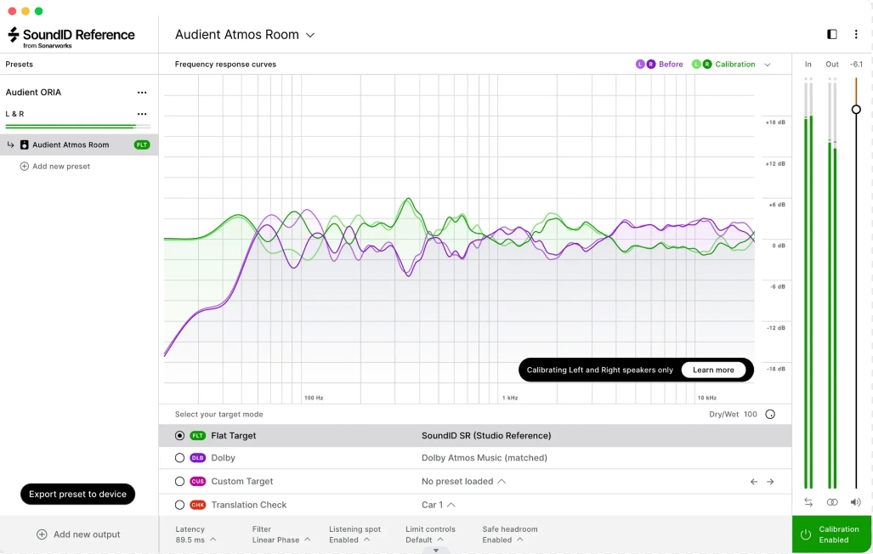Image resolution: width=873 pixels, height=554 pixels.
Task: Click the Learn more button
Action: [x=713, y=370]
